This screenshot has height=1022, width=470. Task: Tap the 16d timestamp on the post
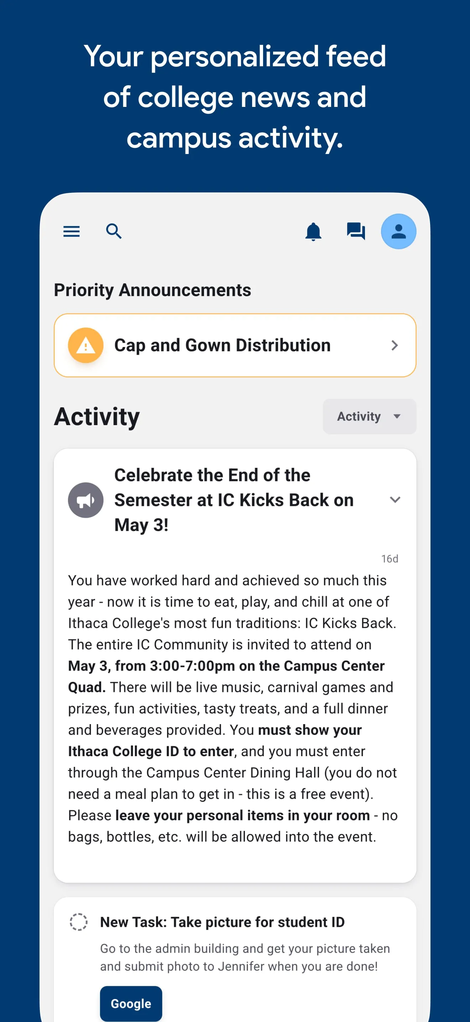coord(389,559)
